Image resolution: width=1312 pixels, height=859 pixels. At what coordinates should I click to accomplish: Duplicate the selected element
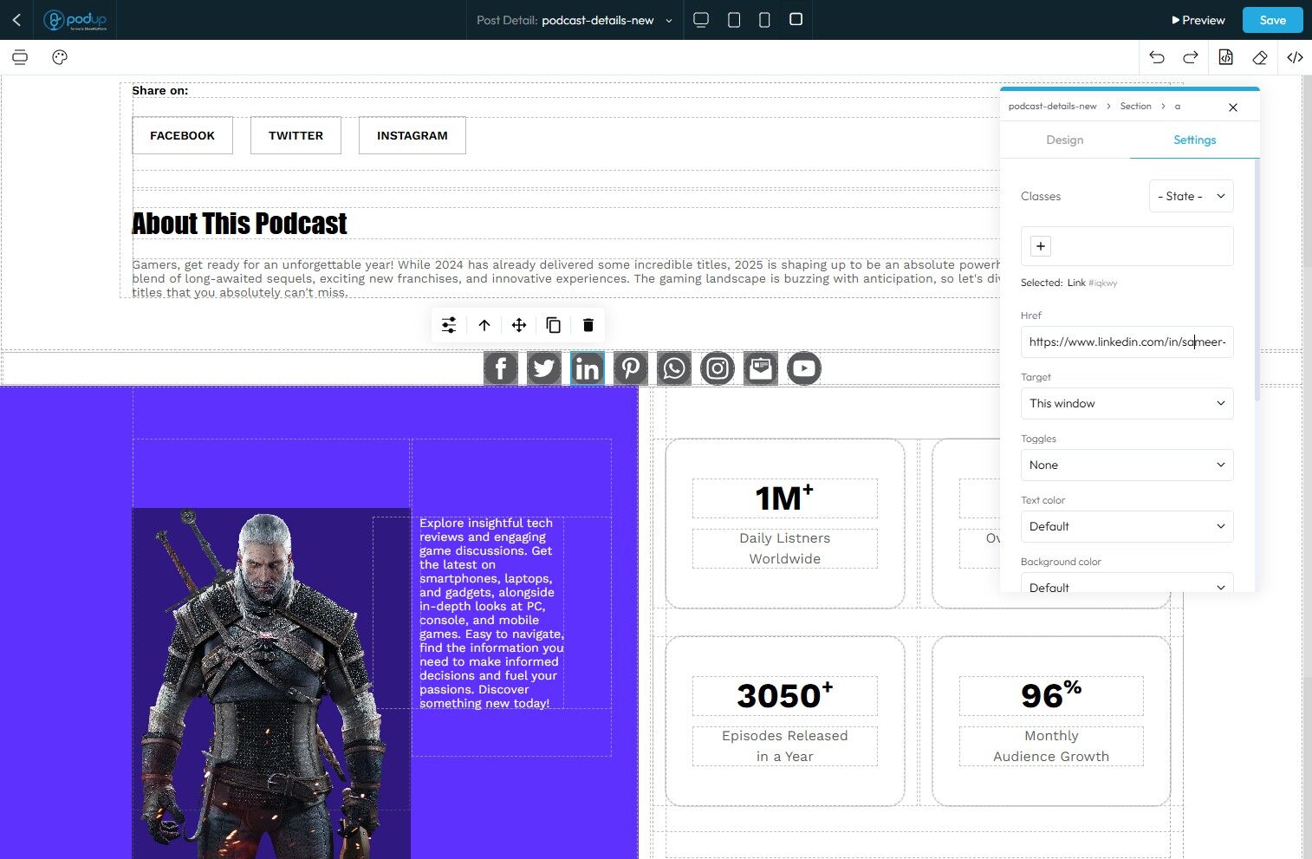point(554,325)
